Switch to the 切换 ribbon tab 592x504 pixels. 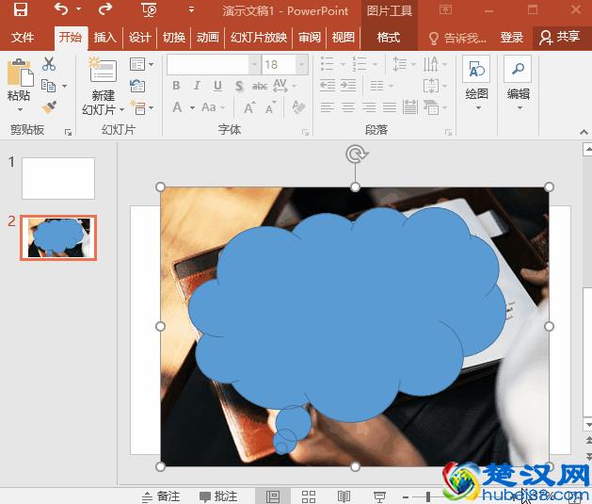(174, 38)
